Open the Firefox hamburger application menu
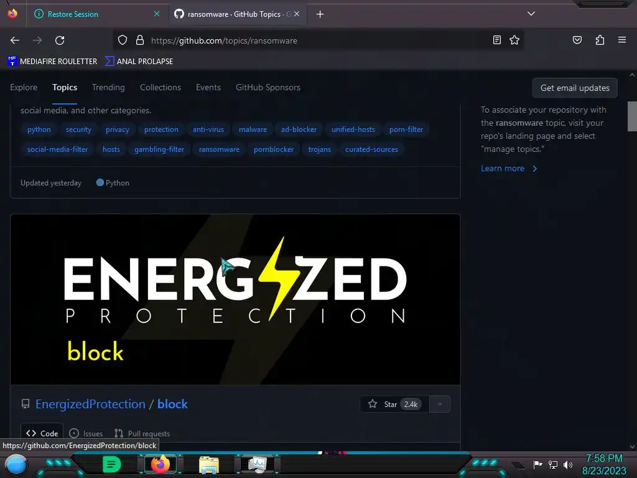The image size is (637, 478). [621, 40]
